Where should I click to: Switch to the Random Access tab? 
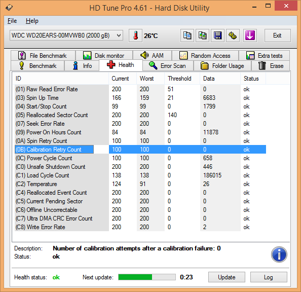point(205,56)
